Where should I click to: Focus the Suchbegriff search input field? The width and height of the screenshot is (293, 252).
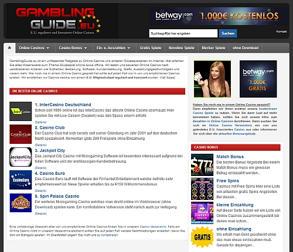[x=183, y=33]
